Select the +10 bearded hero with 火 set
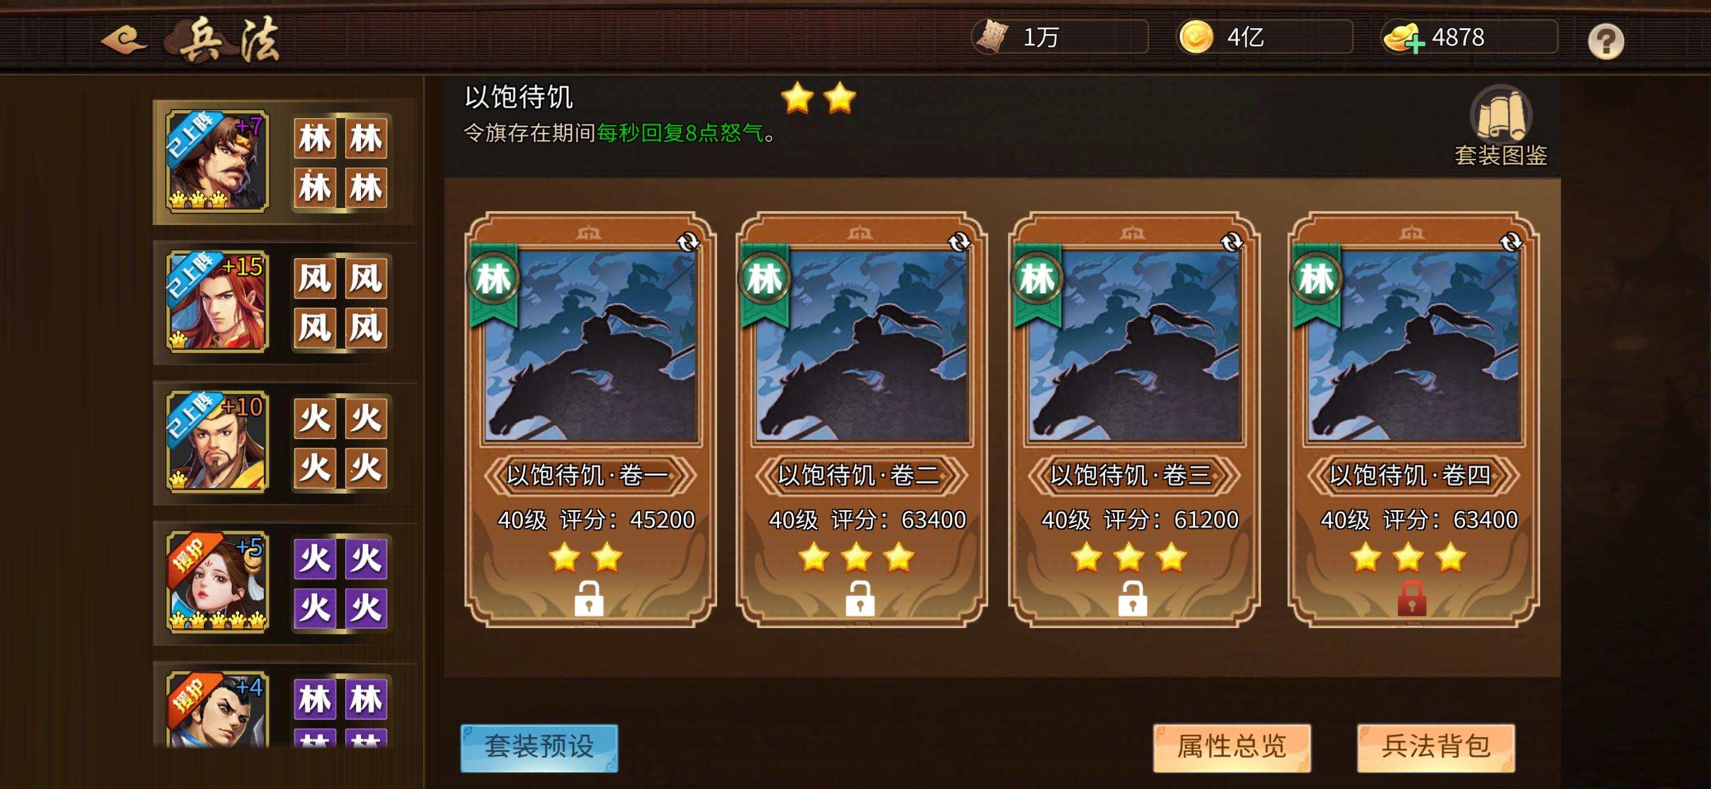Screen dimensions: 1711x789 217,442
